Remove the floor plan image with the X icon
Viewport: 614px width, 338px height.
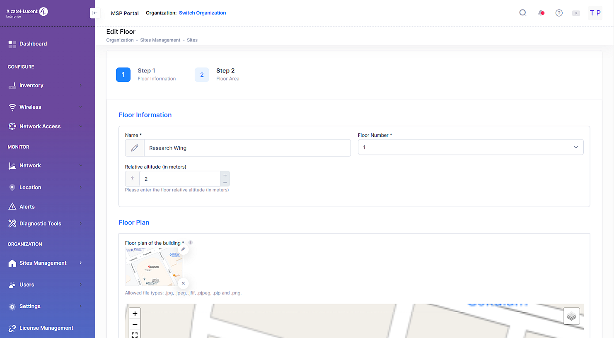coord(183,283)
